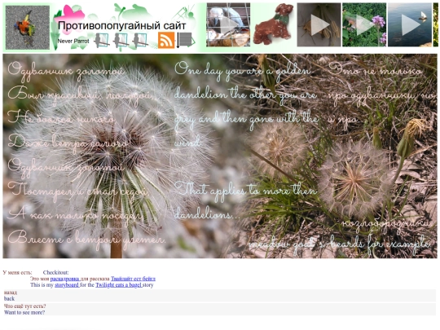Play the sailboat on water video thumbnail
This screenshot has height=330, width=440.
pos(410,24)
